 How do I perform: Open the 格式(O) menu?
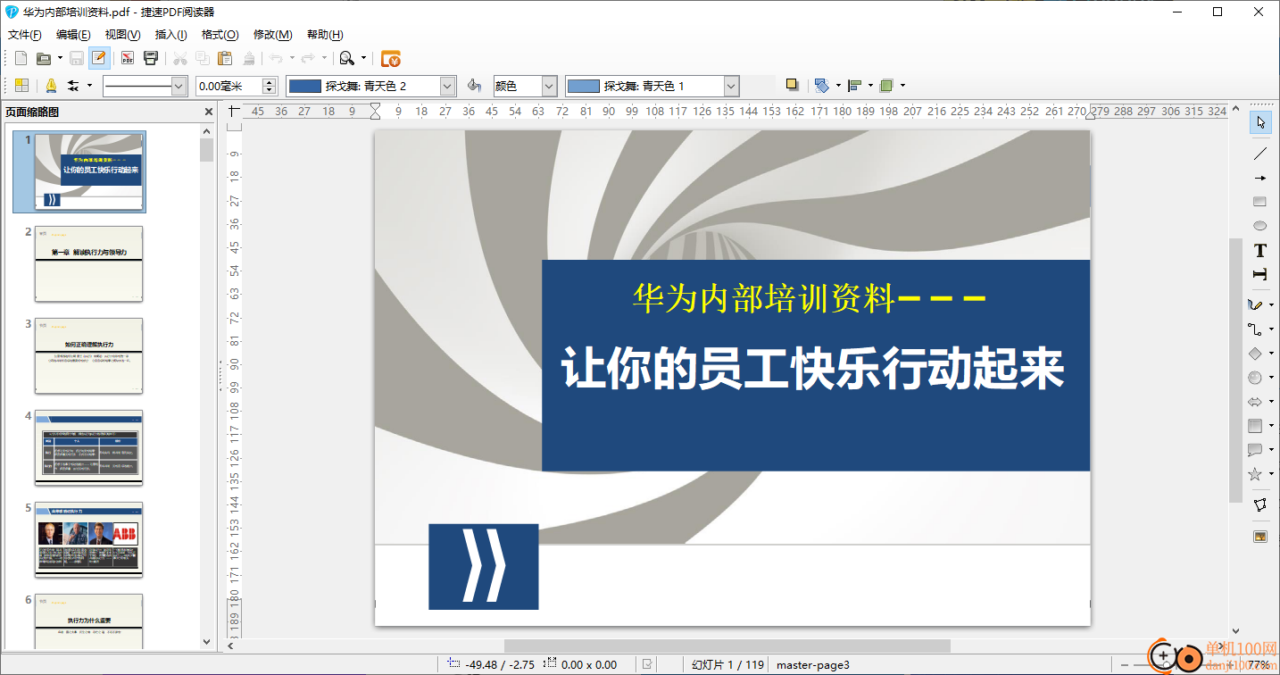[x=220, y=35]
